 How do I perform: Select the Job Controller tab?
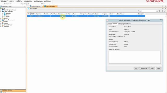point(50,6)
